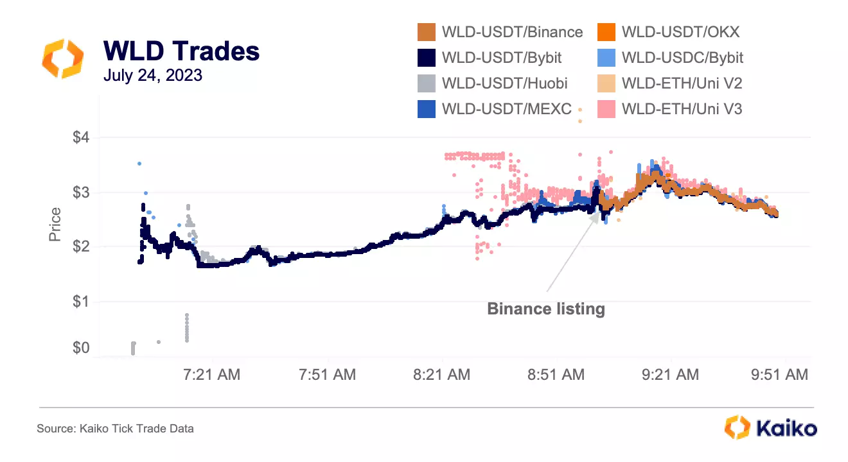Viewport: 848px width, 462px height.
Task: Click the WLD-USDT/Binance brown legend swatch
Action: [x=427, y=31]
